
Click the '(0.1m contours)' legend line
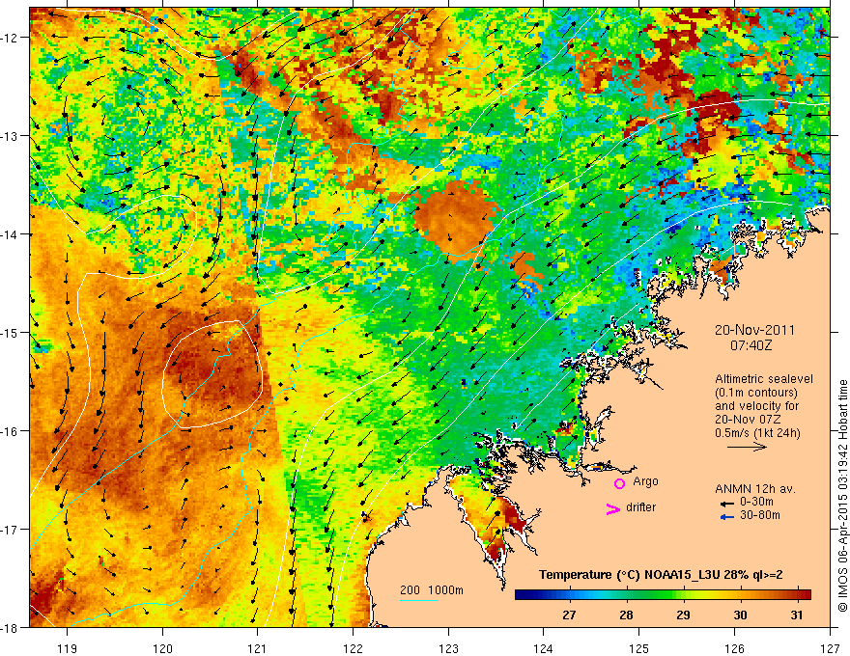[756, 393]
